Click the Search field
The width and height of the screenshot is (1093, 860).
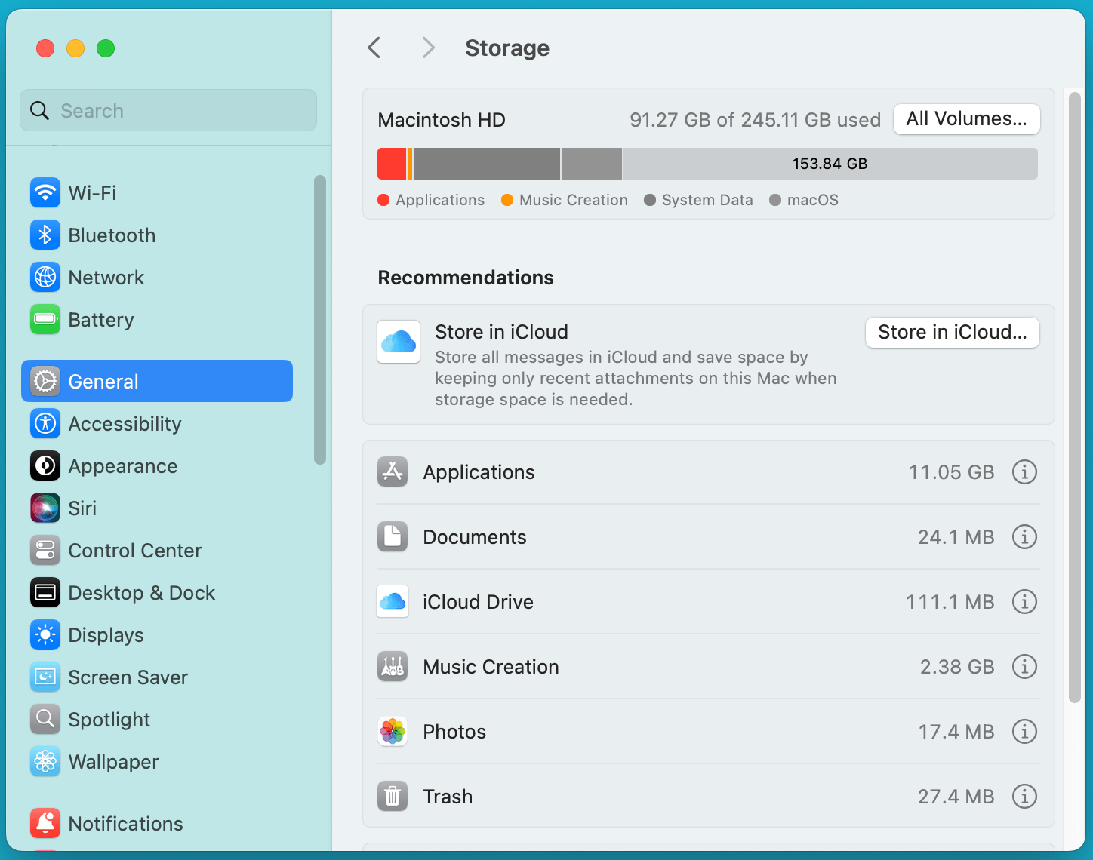pyautogui.click(x=168, y=110)
